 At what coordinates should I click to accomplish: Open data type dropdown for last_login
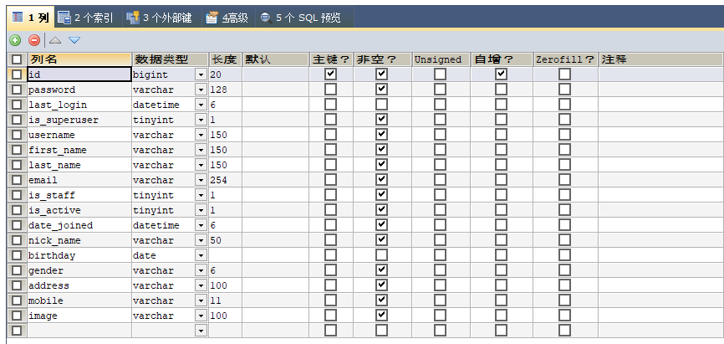(x=201, y=105)
